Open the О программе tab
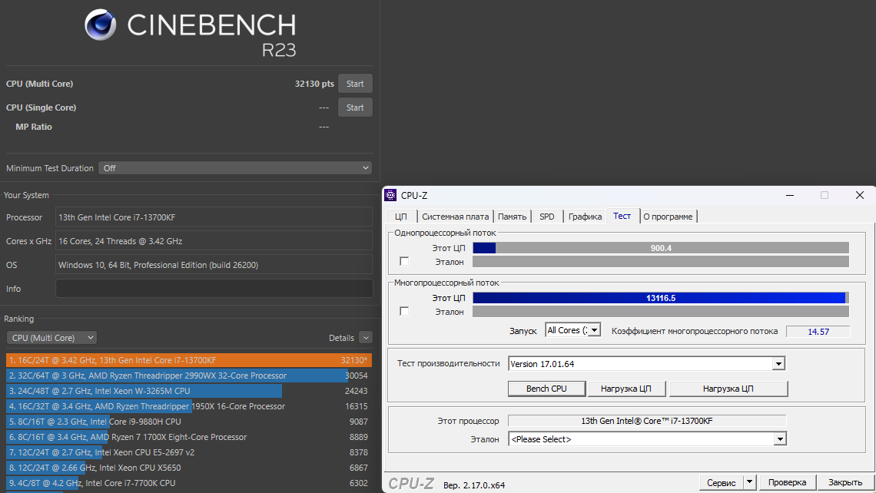Screen dimensions: 876x493 pyautogui.click(x=668, y=217)
